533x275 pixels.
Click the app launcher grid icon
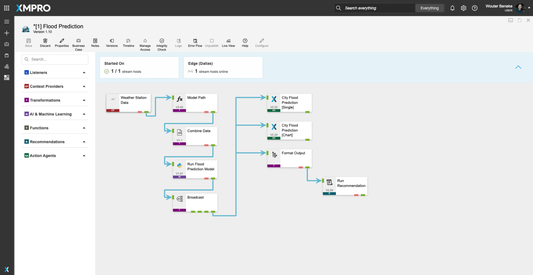[7, 8]
